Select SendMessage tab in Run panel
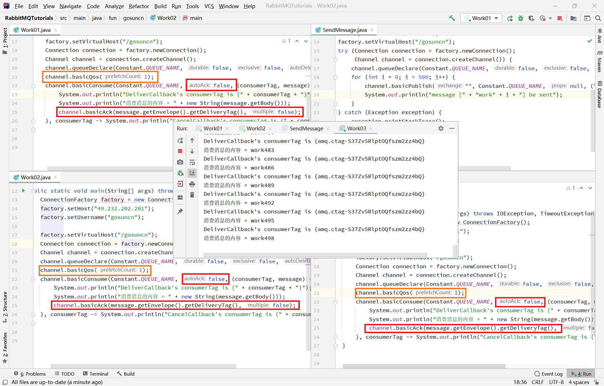This screenshot has height=386, width=604. coord(306,128)
